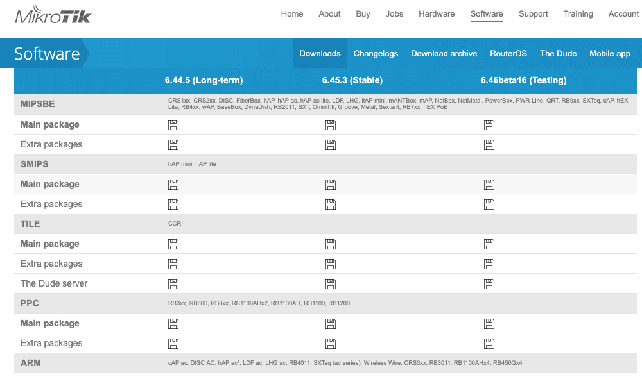
Task: Click the 'hAP mini, hAP lite' device text
Action: 192,164
